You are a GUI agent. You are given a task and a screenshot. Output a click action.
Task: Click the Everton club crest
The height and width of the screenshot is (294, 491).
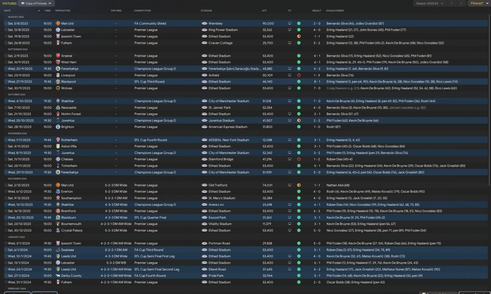click(58, 192)
